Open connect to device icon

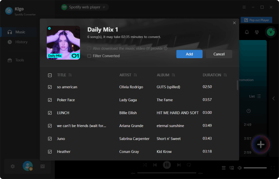pos(232,168)
